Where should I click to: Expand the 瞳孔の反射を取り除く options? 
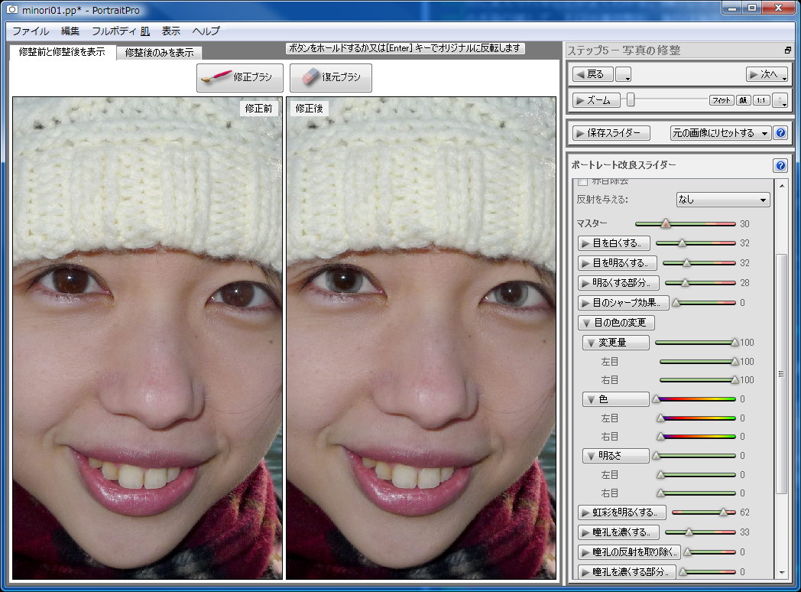click(x=629, y=552)
